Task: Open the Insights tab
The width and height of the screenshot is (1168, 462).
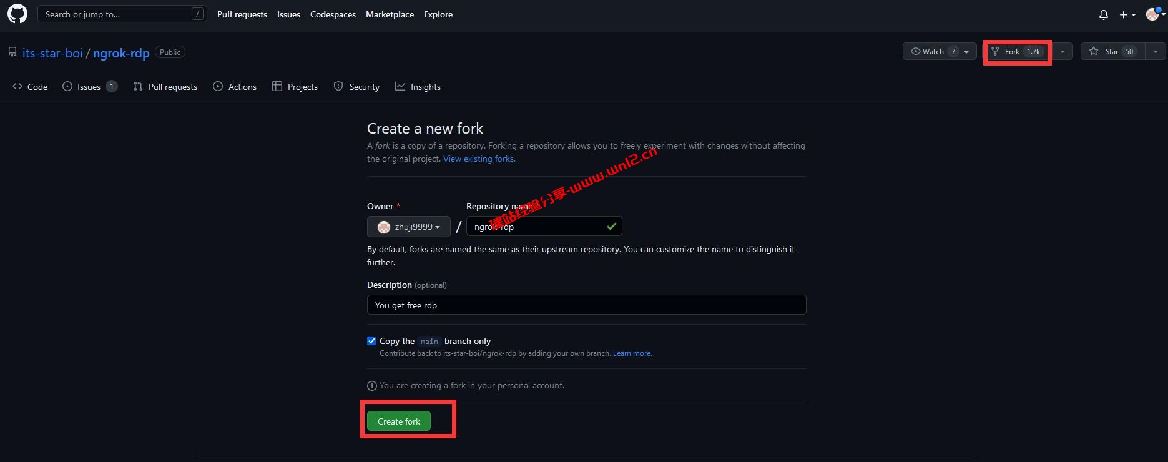Action: (x=418, y=87)
